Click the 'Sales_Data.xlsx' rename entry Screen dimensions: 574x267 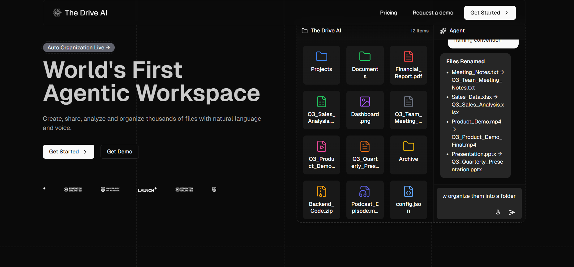478,105
